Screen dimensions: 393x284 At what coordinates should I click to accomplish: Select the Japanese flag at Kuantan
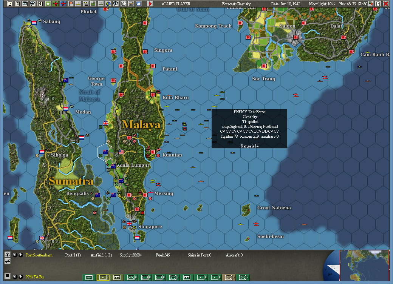coord(153,152)
